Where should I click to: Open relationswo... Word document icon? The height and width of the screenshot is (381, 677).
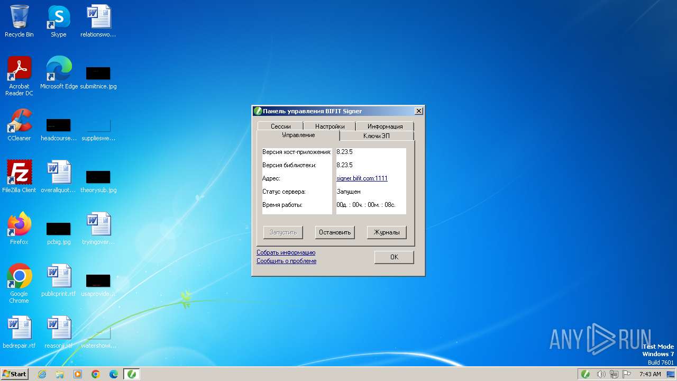[98, 21]
